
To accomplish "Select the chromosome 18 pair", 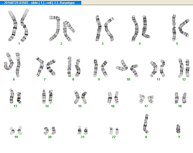I will [x=181, y=98].
